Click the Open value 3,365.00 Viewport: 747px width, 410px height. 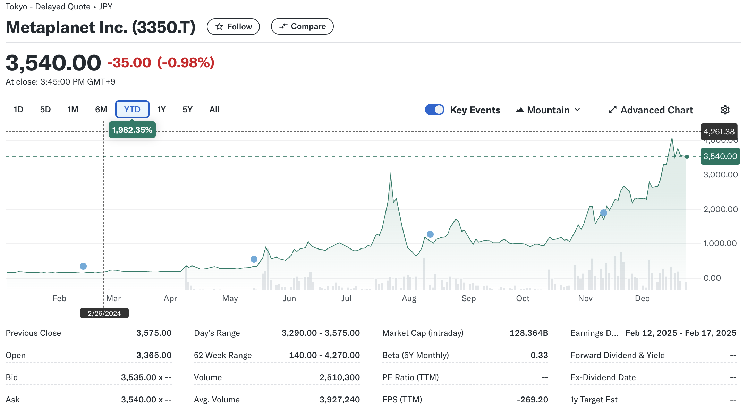pos(154,355)
